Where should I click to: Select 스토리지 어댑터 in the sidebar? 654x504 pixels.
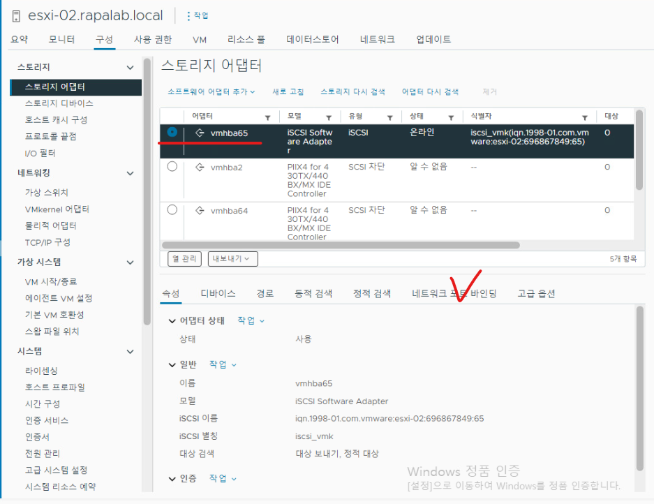coord(75,87)
